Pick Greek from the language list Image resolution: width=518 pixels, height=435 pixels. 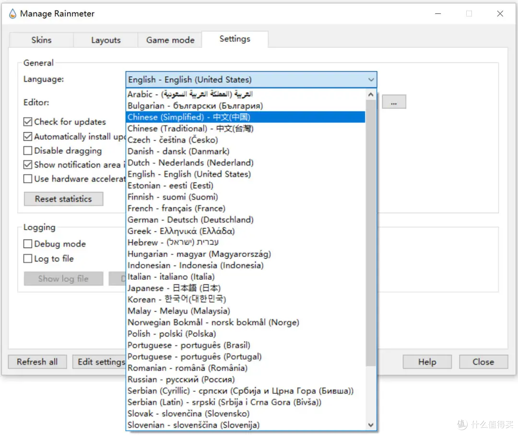click(x=246, y=231)
